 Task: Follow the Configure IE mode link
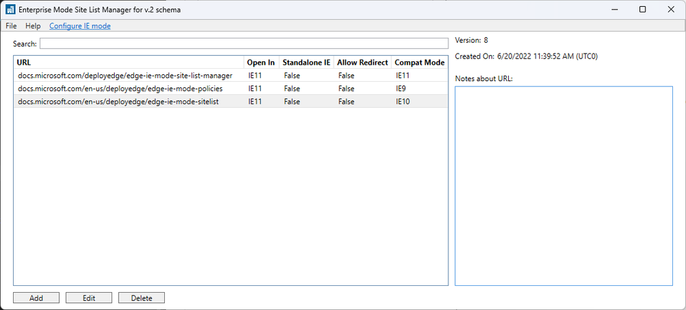[80, 26]
